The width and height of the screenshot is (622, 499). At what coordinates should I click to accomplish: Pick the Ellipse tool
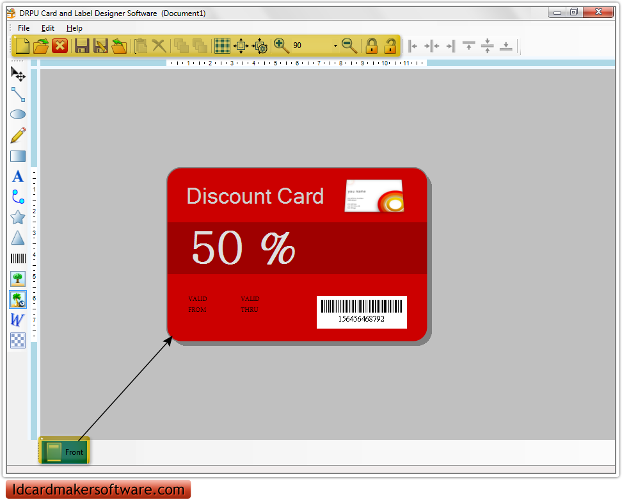[18, 115]
